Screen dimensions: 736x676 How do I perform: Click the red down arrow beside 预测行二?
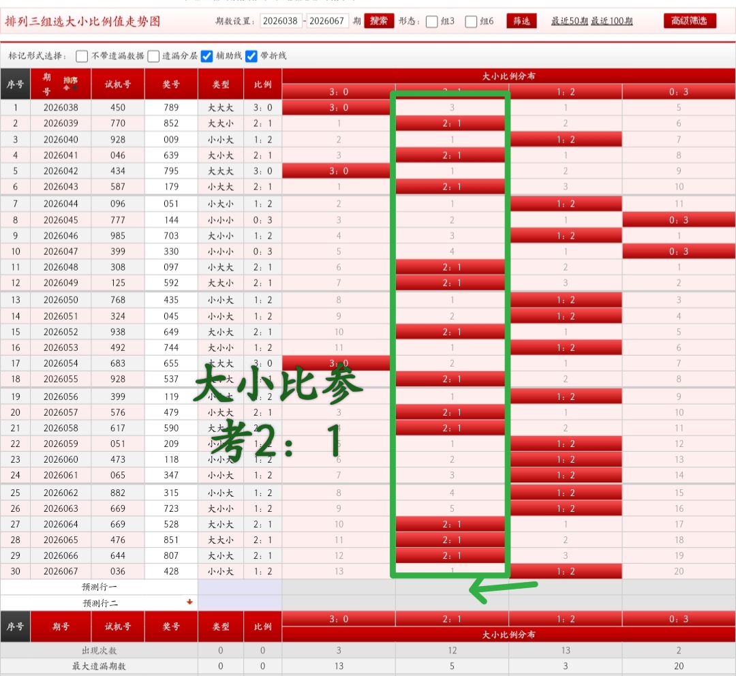pos(191,602)
